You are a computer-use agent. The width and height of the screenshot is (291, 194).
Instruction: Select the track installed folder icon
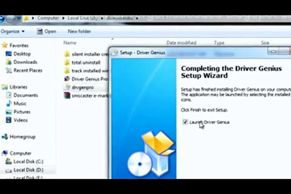click(x=67, y=71)
